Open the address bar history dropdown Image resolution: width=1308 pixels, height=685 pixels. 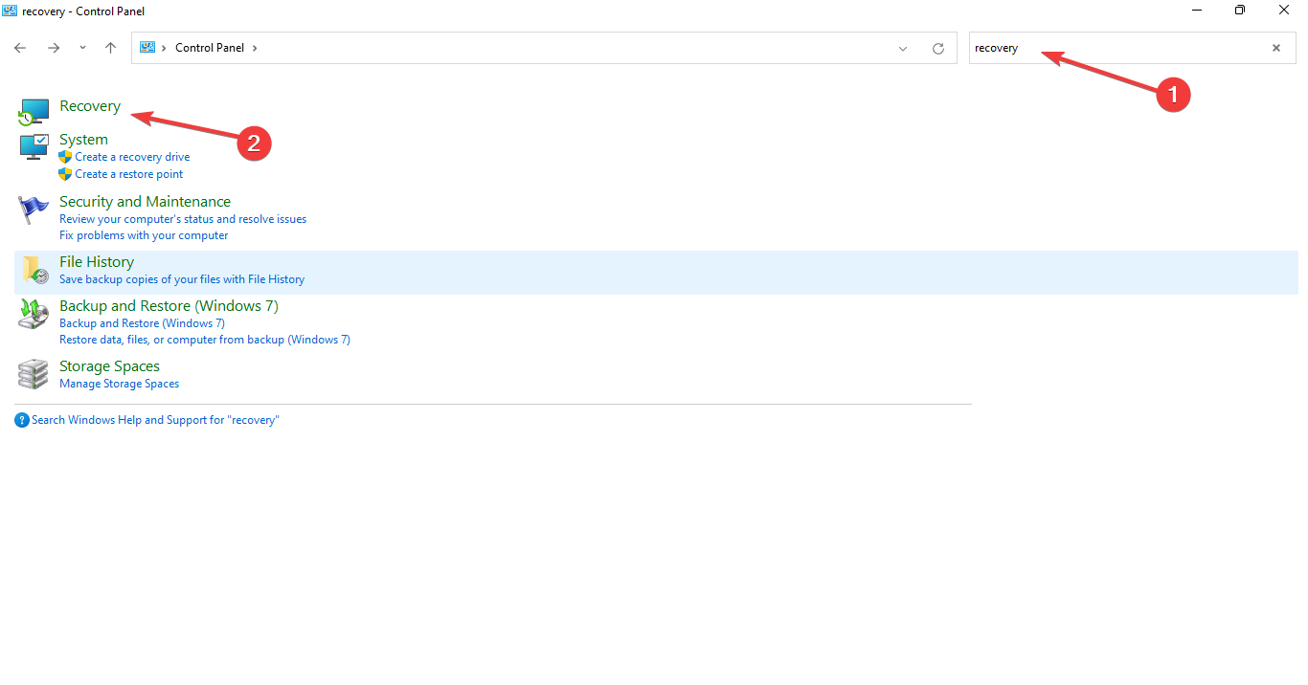coord(903,48)
